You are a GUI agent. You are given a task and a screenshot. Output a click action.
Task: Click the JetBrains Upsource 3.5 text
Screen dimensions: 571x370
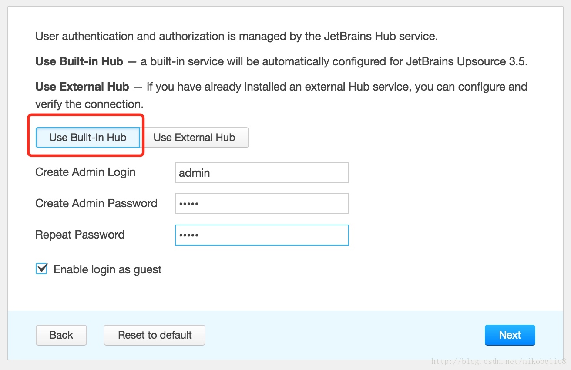(467, 61)
